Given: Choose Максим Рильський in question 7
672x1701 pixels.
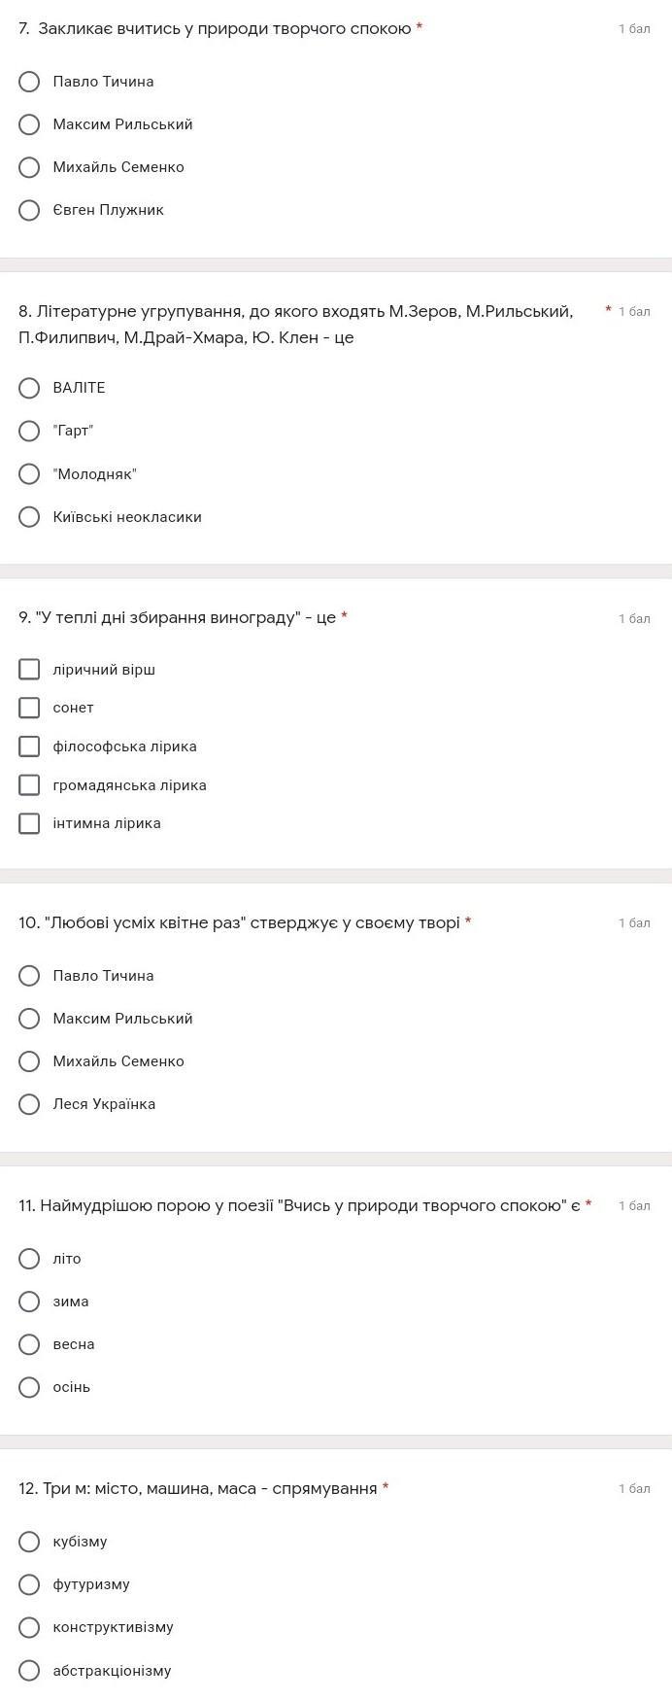Looking at the screenshot, I should click(29, 124).
